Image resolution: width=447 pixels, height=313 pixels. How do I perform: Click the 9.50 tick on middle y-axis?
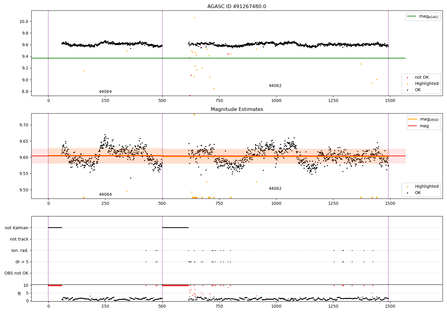tap(24, 190)
